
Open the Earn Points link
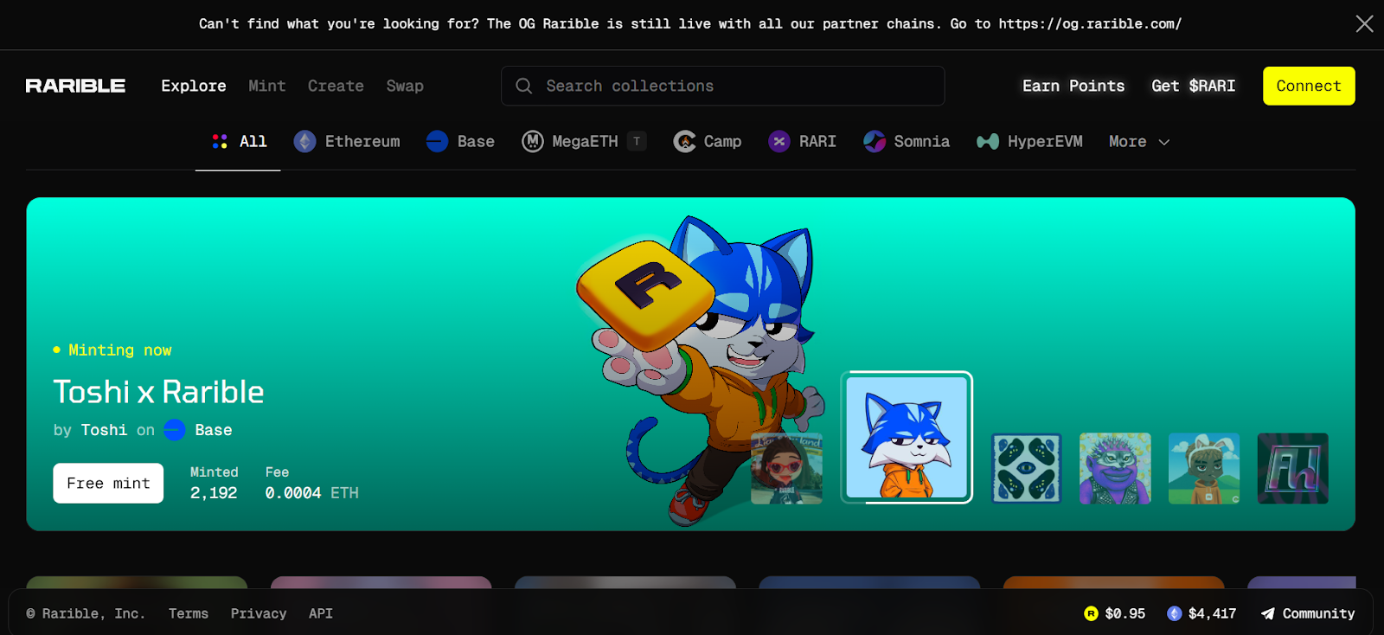(1073, 86)
